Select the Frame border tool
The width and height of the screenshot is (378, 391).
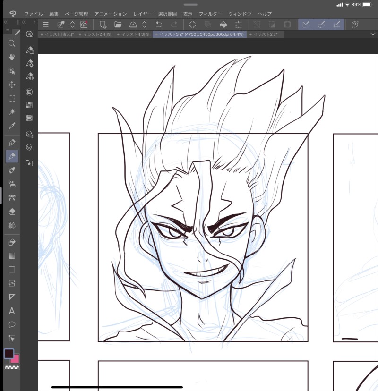click(12, 283)
